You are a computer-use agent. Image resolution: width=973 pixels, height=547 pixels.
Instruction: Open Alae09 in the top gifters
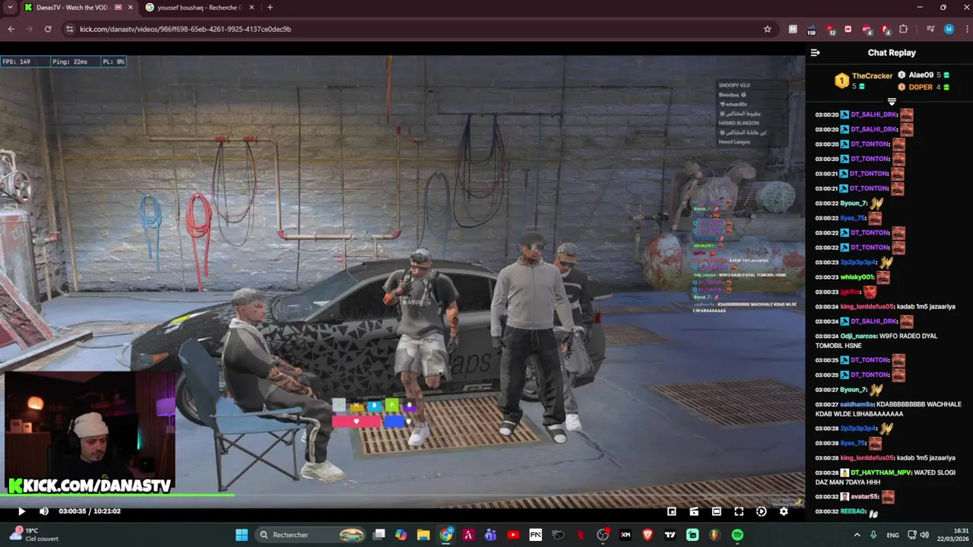coord(921,75)
